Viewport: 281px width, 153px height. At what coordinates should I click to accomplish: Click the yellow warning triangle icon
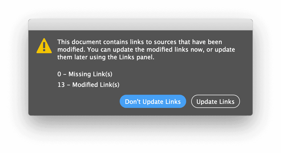tap(44, 46)
